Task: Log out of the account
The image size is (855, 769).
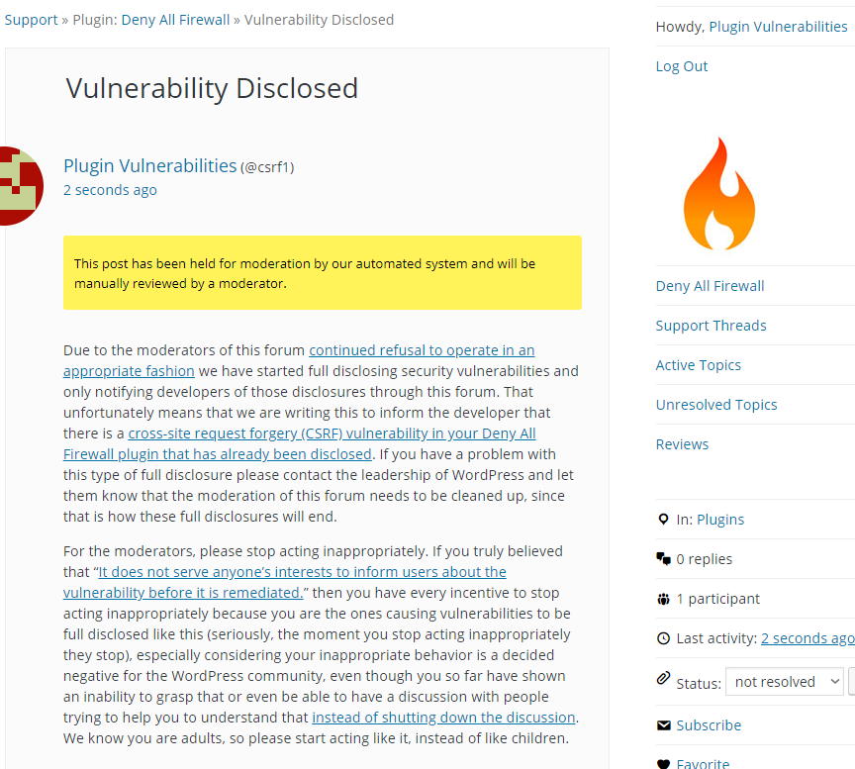Action: (682, 66)
